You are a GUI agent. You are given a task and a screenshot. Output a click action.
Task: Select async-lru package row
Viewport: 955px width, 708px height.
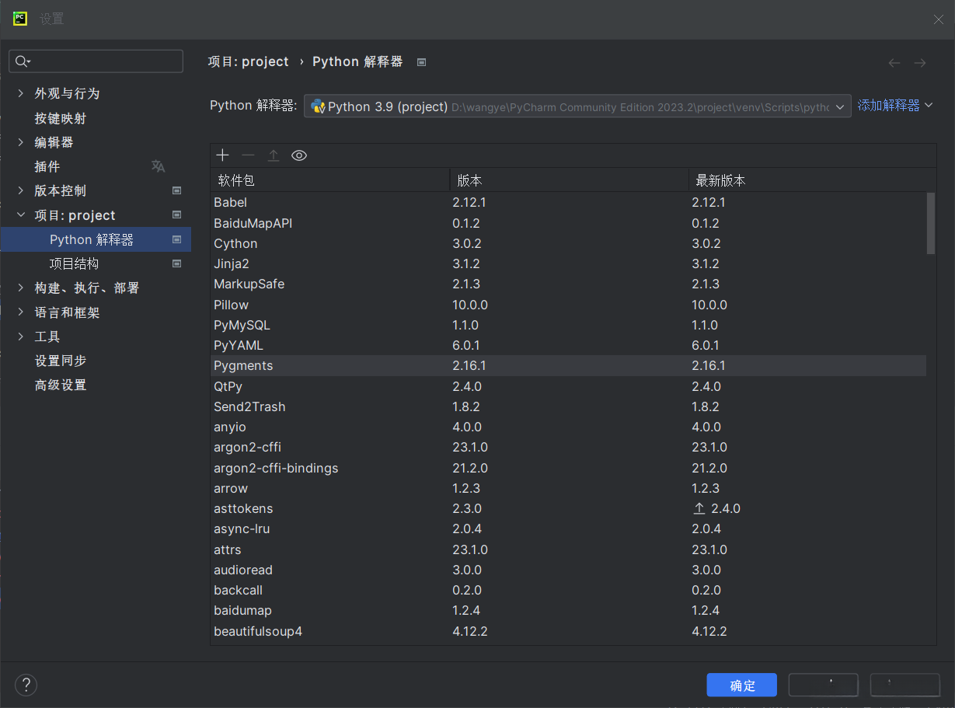[x=568, y=528]
